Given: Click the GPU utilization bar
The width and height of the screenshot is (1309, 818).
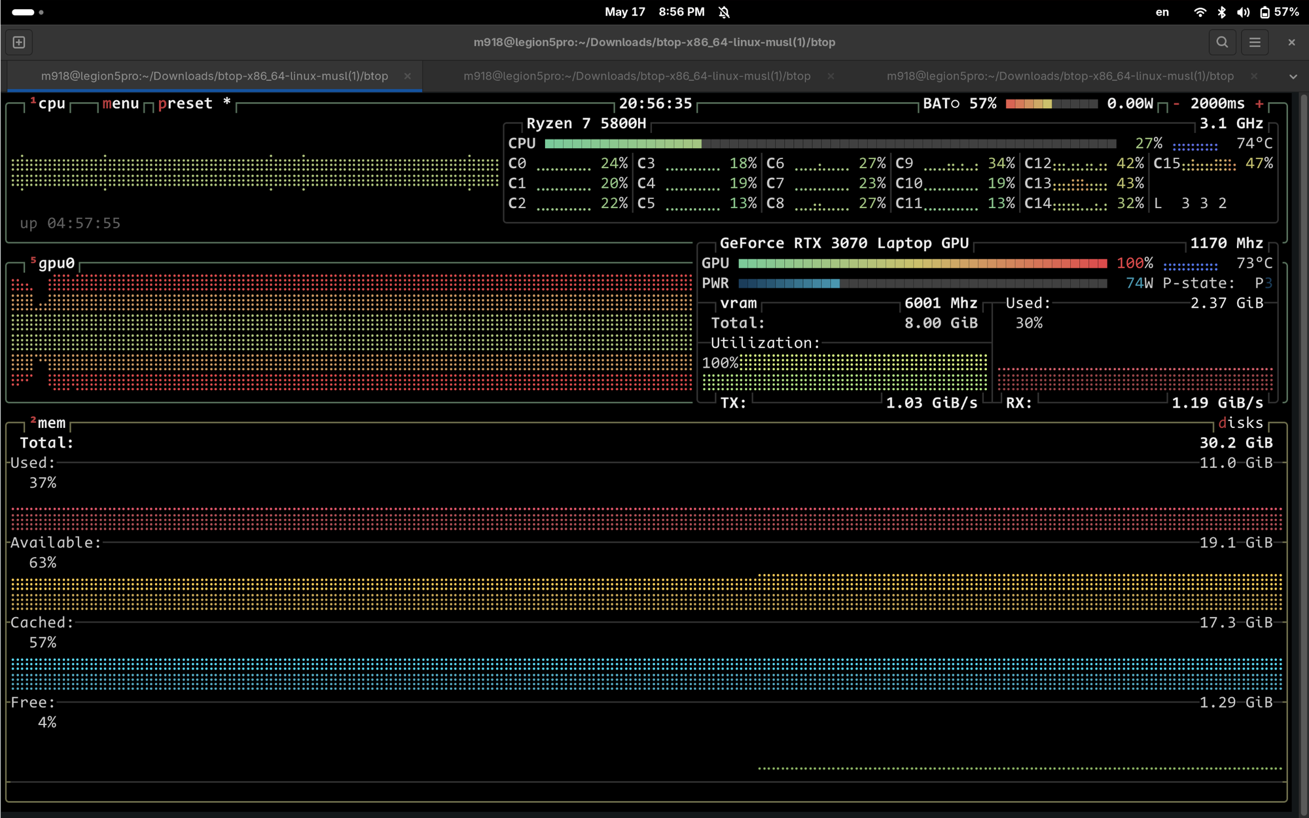Looking at the screenshot, I should [923, 263].
